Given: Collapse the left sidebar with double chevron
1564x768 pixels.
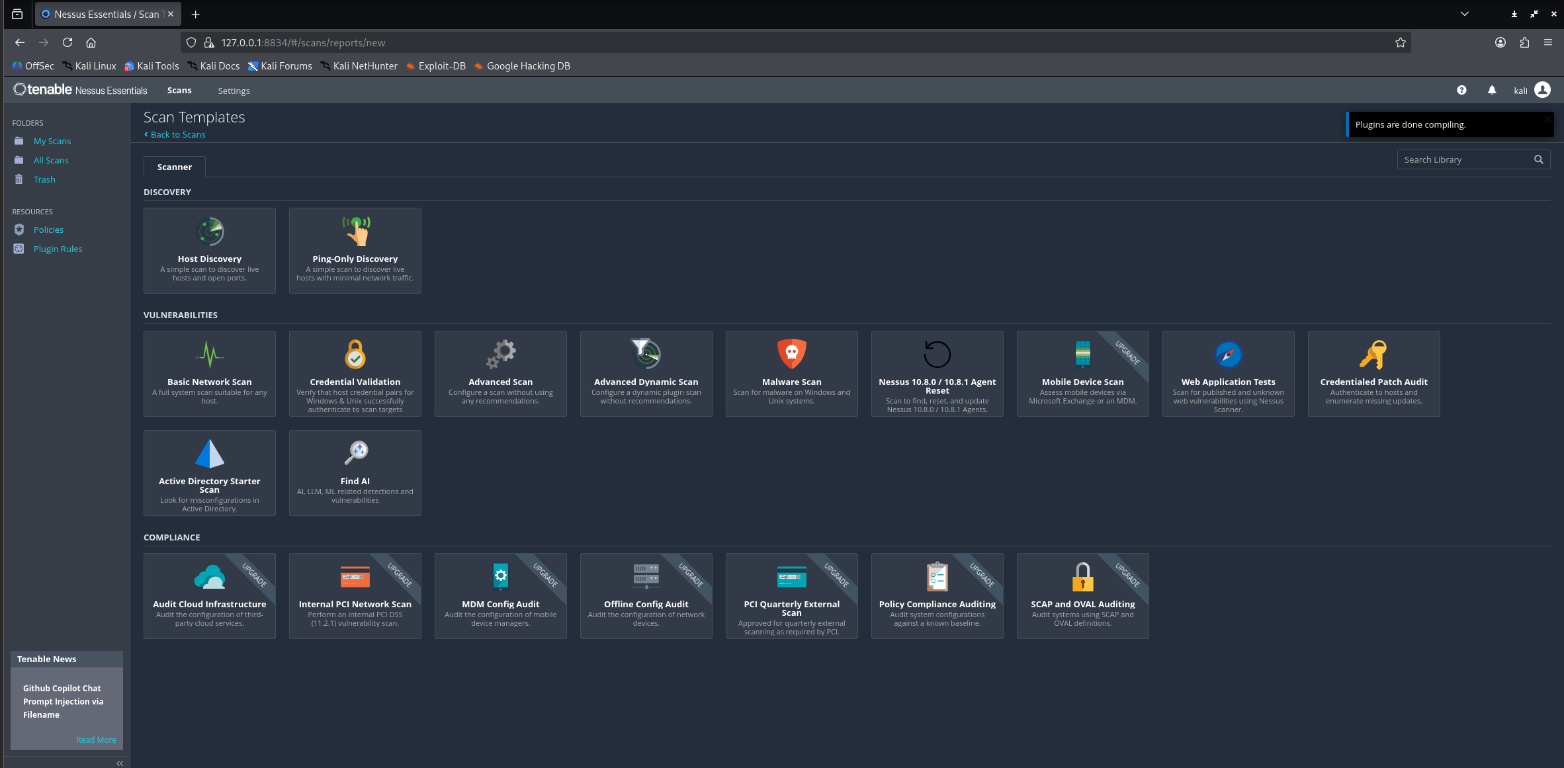Looking at the screenshot, I should (x=120, y=763).
